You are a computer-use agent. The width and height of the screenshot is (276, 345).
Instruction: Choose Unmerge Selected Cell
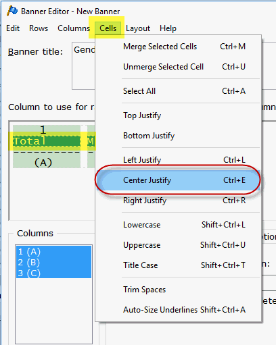pyautogui.click(x=179, y=67)
